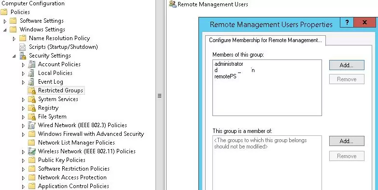Expand the Account Policies node
The width and height of the screenshot is (378, 190).
[23, 65]
